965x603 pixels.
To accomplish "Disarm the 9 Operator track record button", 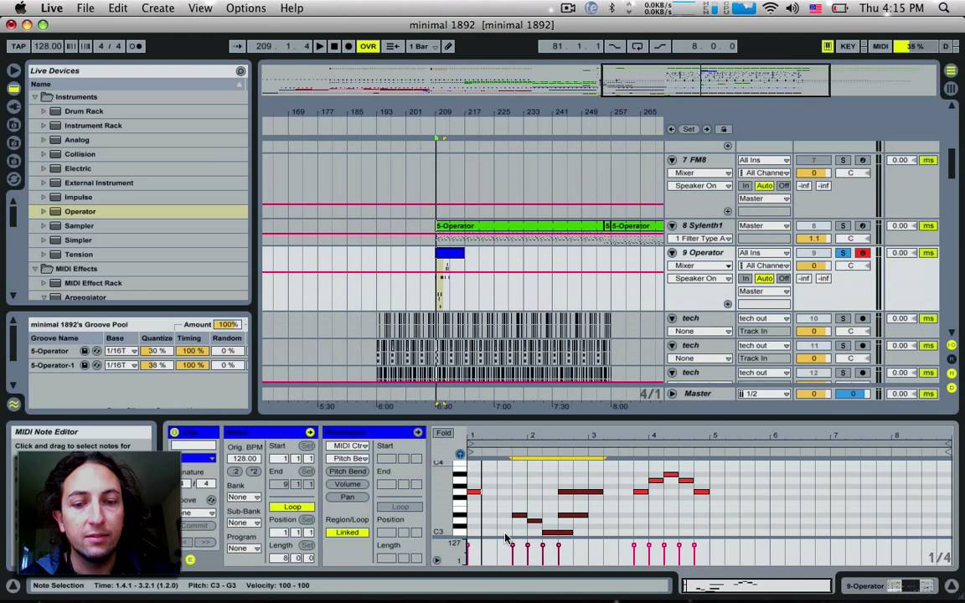I will [862, 253].
